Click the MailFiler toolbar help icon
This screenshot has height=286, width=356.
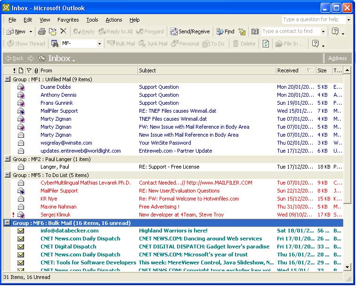[x=316, y=43]
